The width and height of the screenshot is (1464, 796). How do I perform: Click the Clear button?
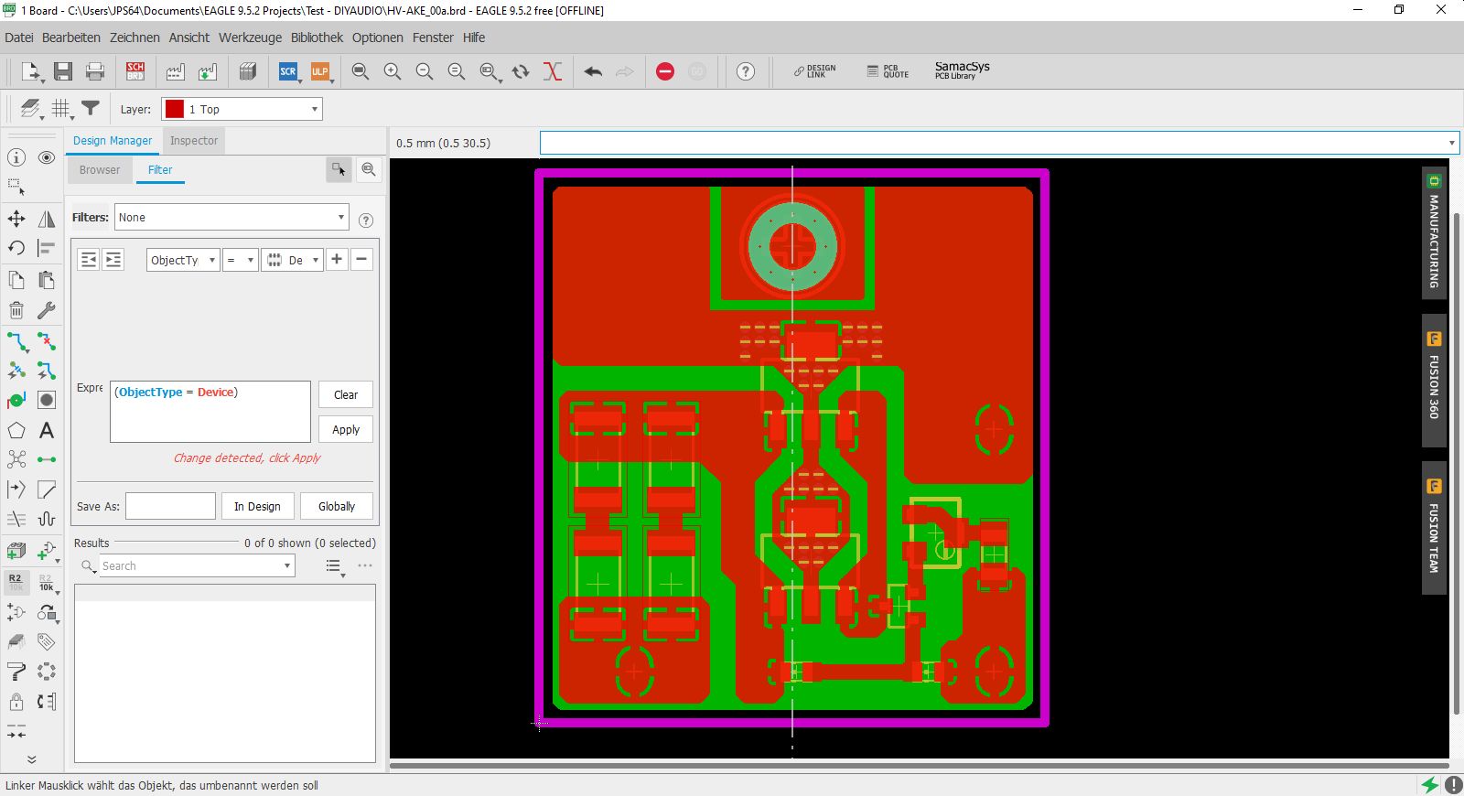pos(346,394)
